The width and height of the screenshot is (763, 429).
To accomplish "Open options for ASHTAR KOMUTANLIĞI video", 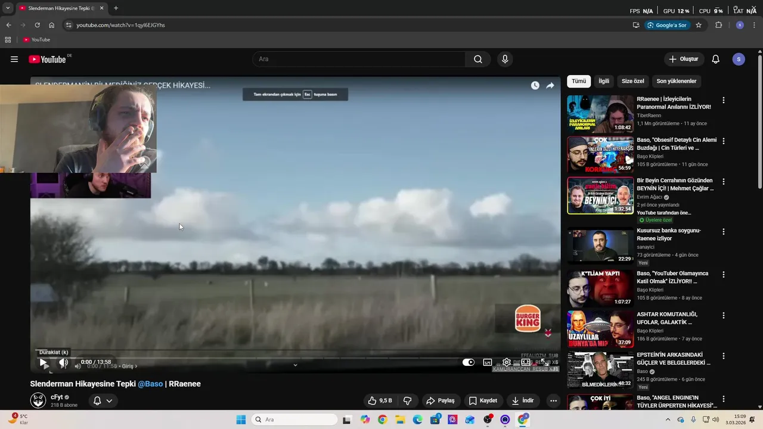I will pos(724,315).
